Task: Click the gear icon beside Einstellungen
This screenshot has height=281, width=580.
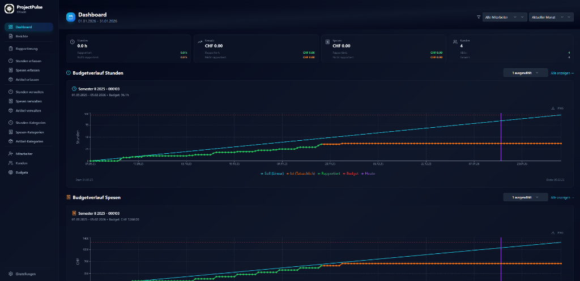Action: (x=11, y=274)
